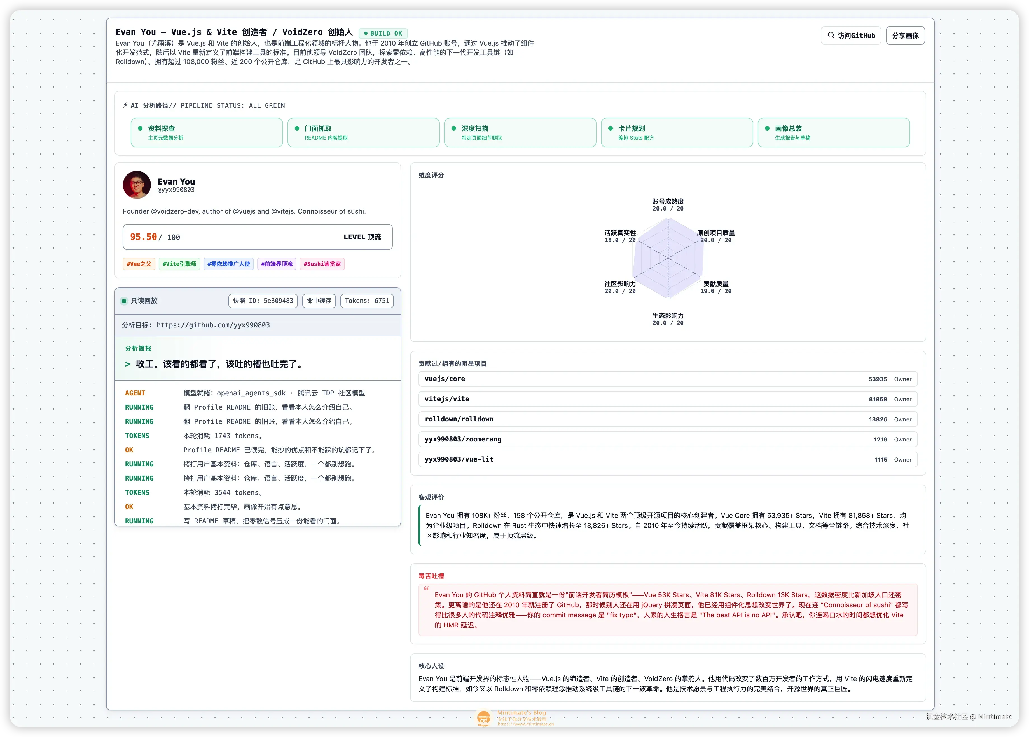
Task: Click the BUILD OK status badge
Action: pyautogui.click(x=383, y=33)
